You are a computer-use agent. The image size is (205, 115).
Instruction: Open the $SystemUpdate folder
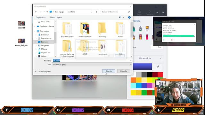(67, 30)
